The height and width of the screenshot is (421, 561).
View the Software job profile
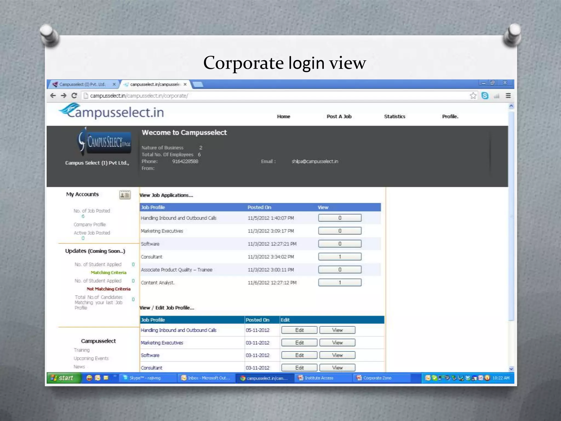[x=337, y=355]
